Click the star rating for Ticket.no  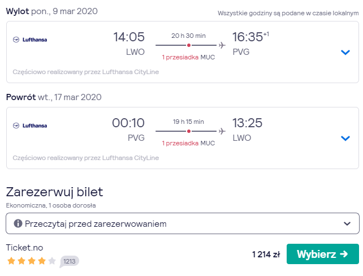pos(32,261)
